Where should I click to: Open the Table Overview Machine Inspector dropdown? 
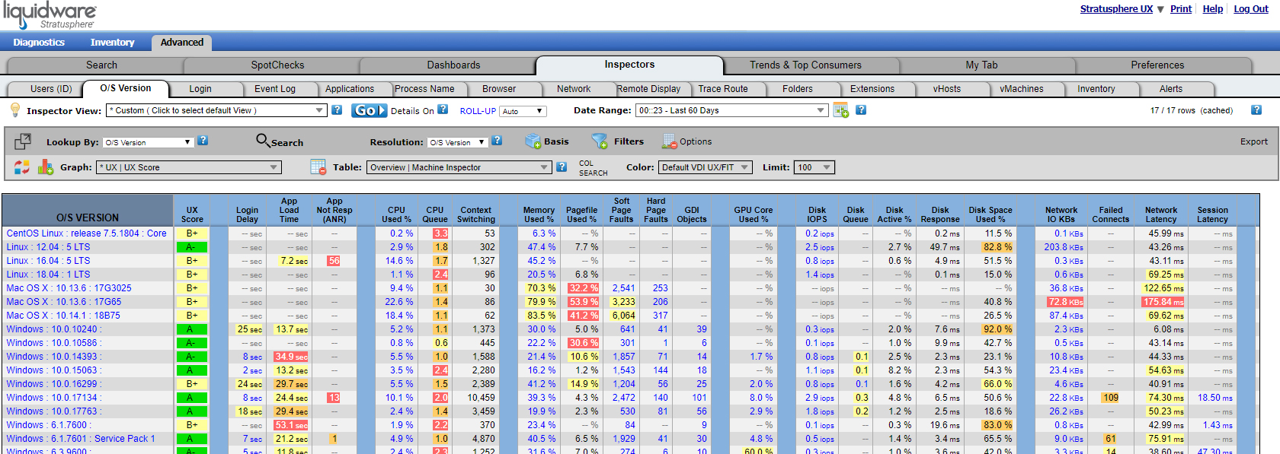pos(459,167)
